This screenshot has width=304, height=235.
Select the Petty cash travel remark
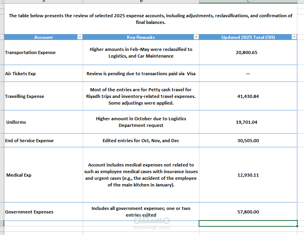pyautogui.click(x=141, y=96)
